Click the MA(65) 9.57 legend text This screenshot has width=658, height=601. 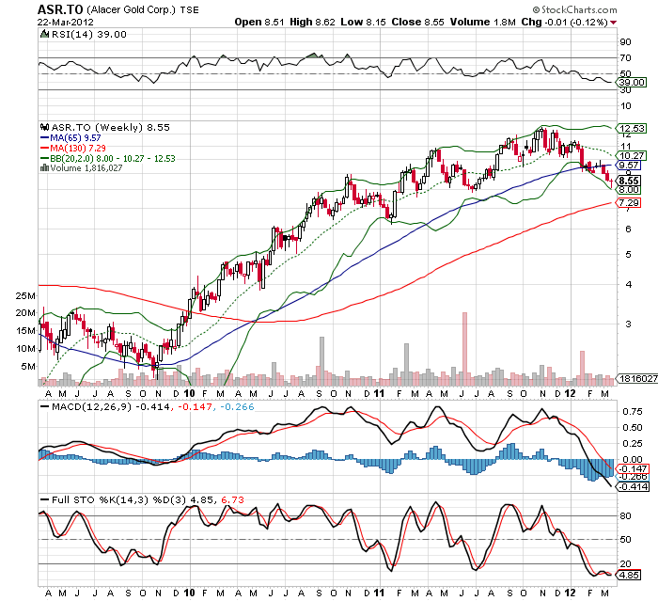(x=75, y=137)
